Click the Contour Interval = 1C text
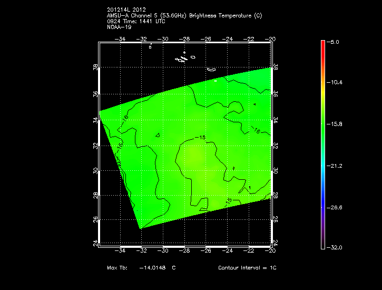 (x=247, y=268)
